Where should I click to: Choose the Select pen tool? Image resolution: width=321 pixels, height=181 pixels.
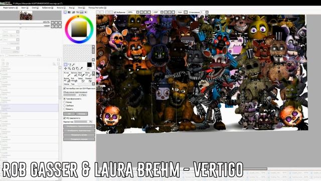[x=81, y=80]
